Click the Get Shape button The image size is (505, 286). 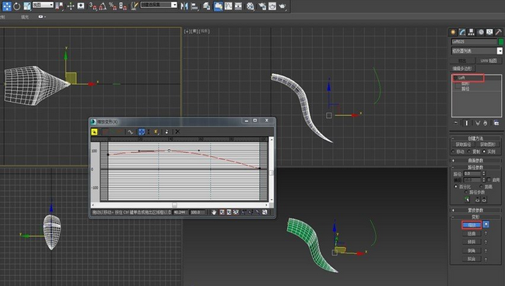(x=488, y=145)
